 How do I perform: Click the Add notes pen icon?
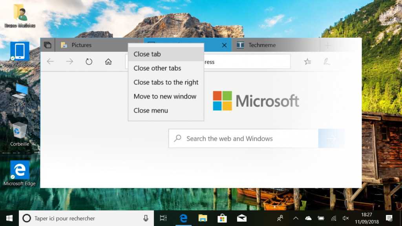[x=327, y=62]
